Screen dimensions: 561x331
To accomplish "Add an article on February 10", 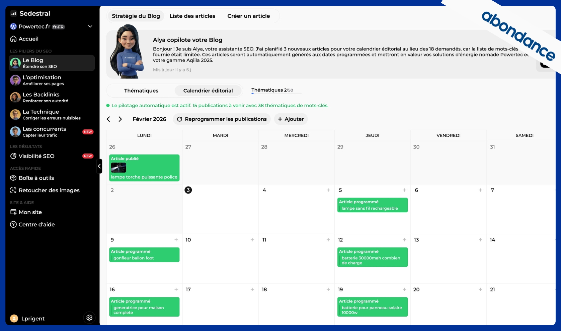I will click(x=252, y=240).
